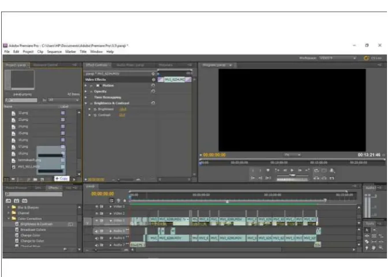Play the sequence in Program monitor

click(292, 170)
